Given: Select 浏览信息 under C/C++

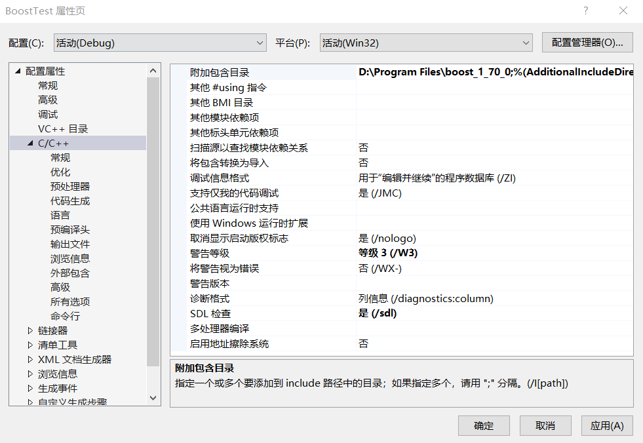Looking at the screenshot, I should [x=70, y=258].
